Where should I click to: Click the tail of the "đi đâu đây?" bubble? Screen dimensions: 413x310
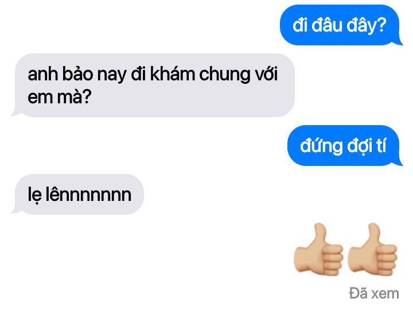(x=399, y=42)
